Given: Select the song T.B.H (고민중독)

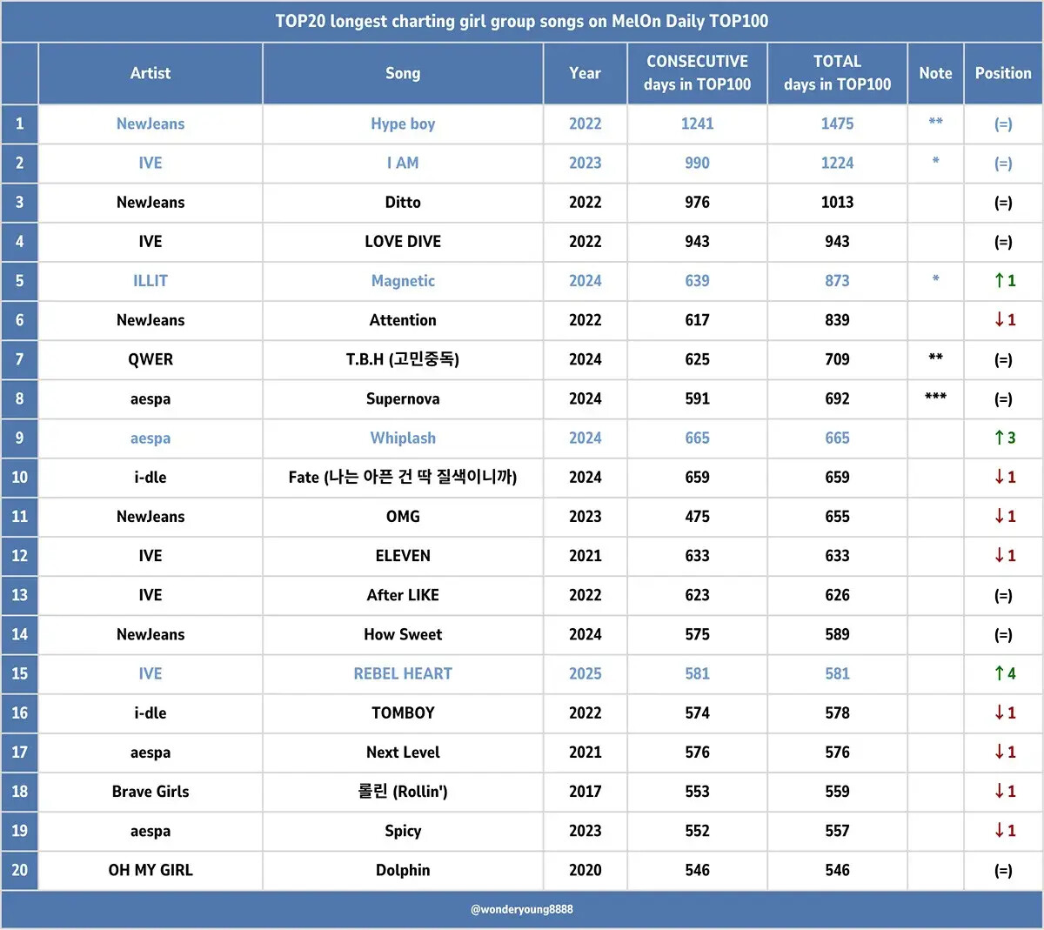Looking at the screenshot, I should (403, 359).
